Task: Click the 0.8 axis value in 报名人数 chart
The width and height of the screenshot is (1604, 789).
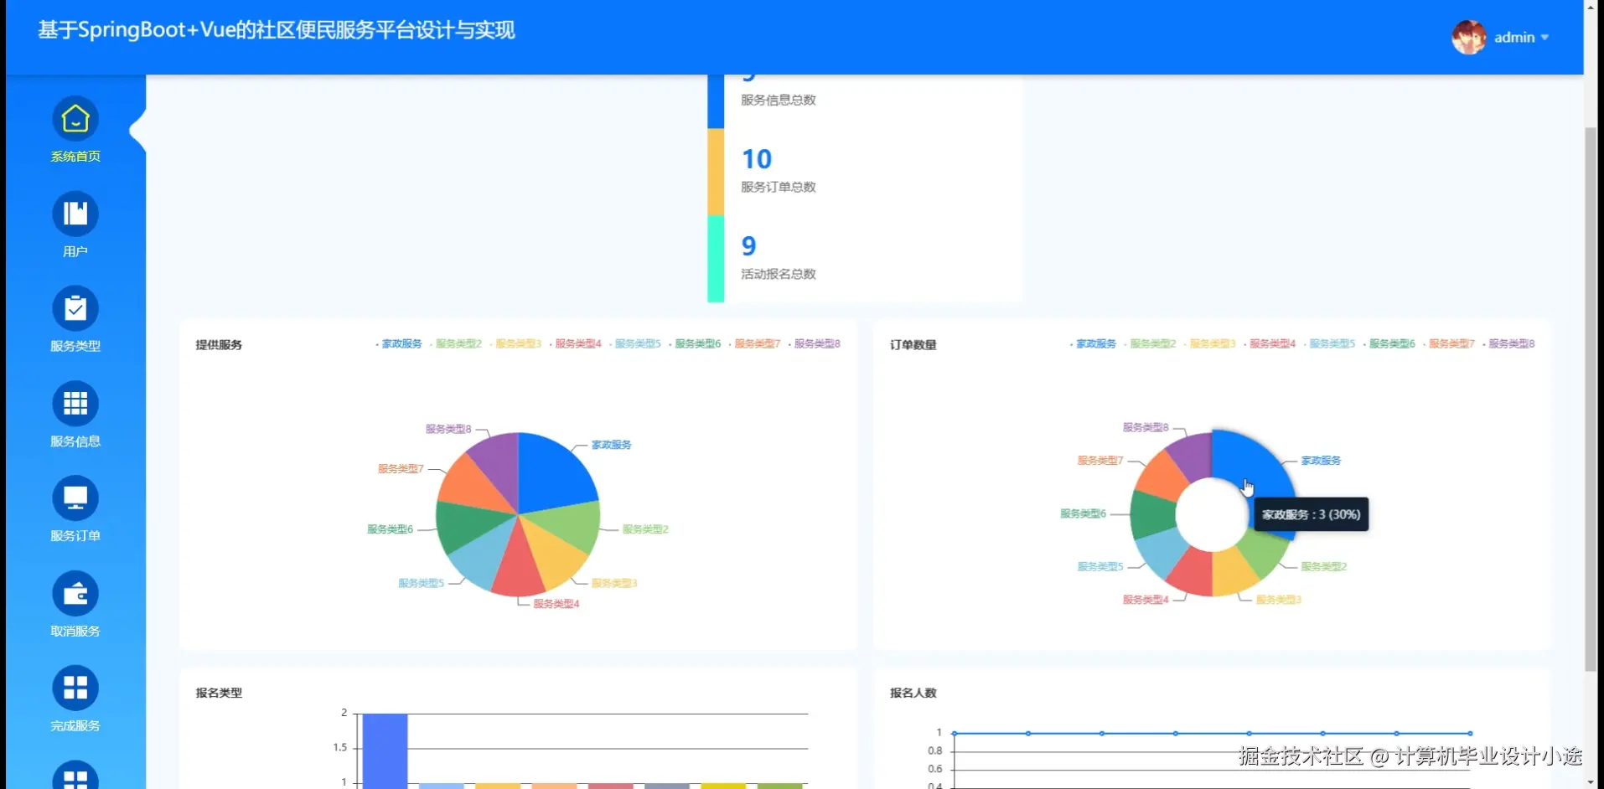Action: [935, 750]
